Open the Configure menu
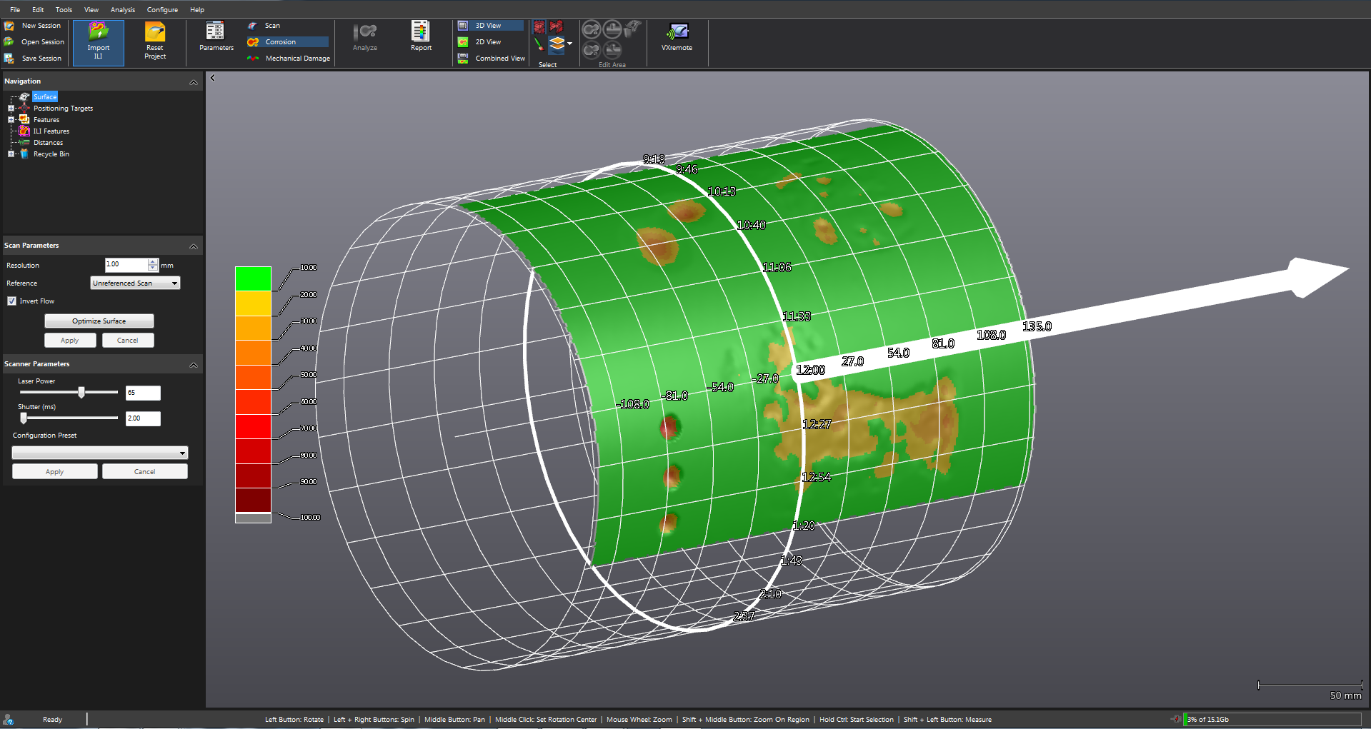This screenshot has width=1371, height=729. (162, 10)
